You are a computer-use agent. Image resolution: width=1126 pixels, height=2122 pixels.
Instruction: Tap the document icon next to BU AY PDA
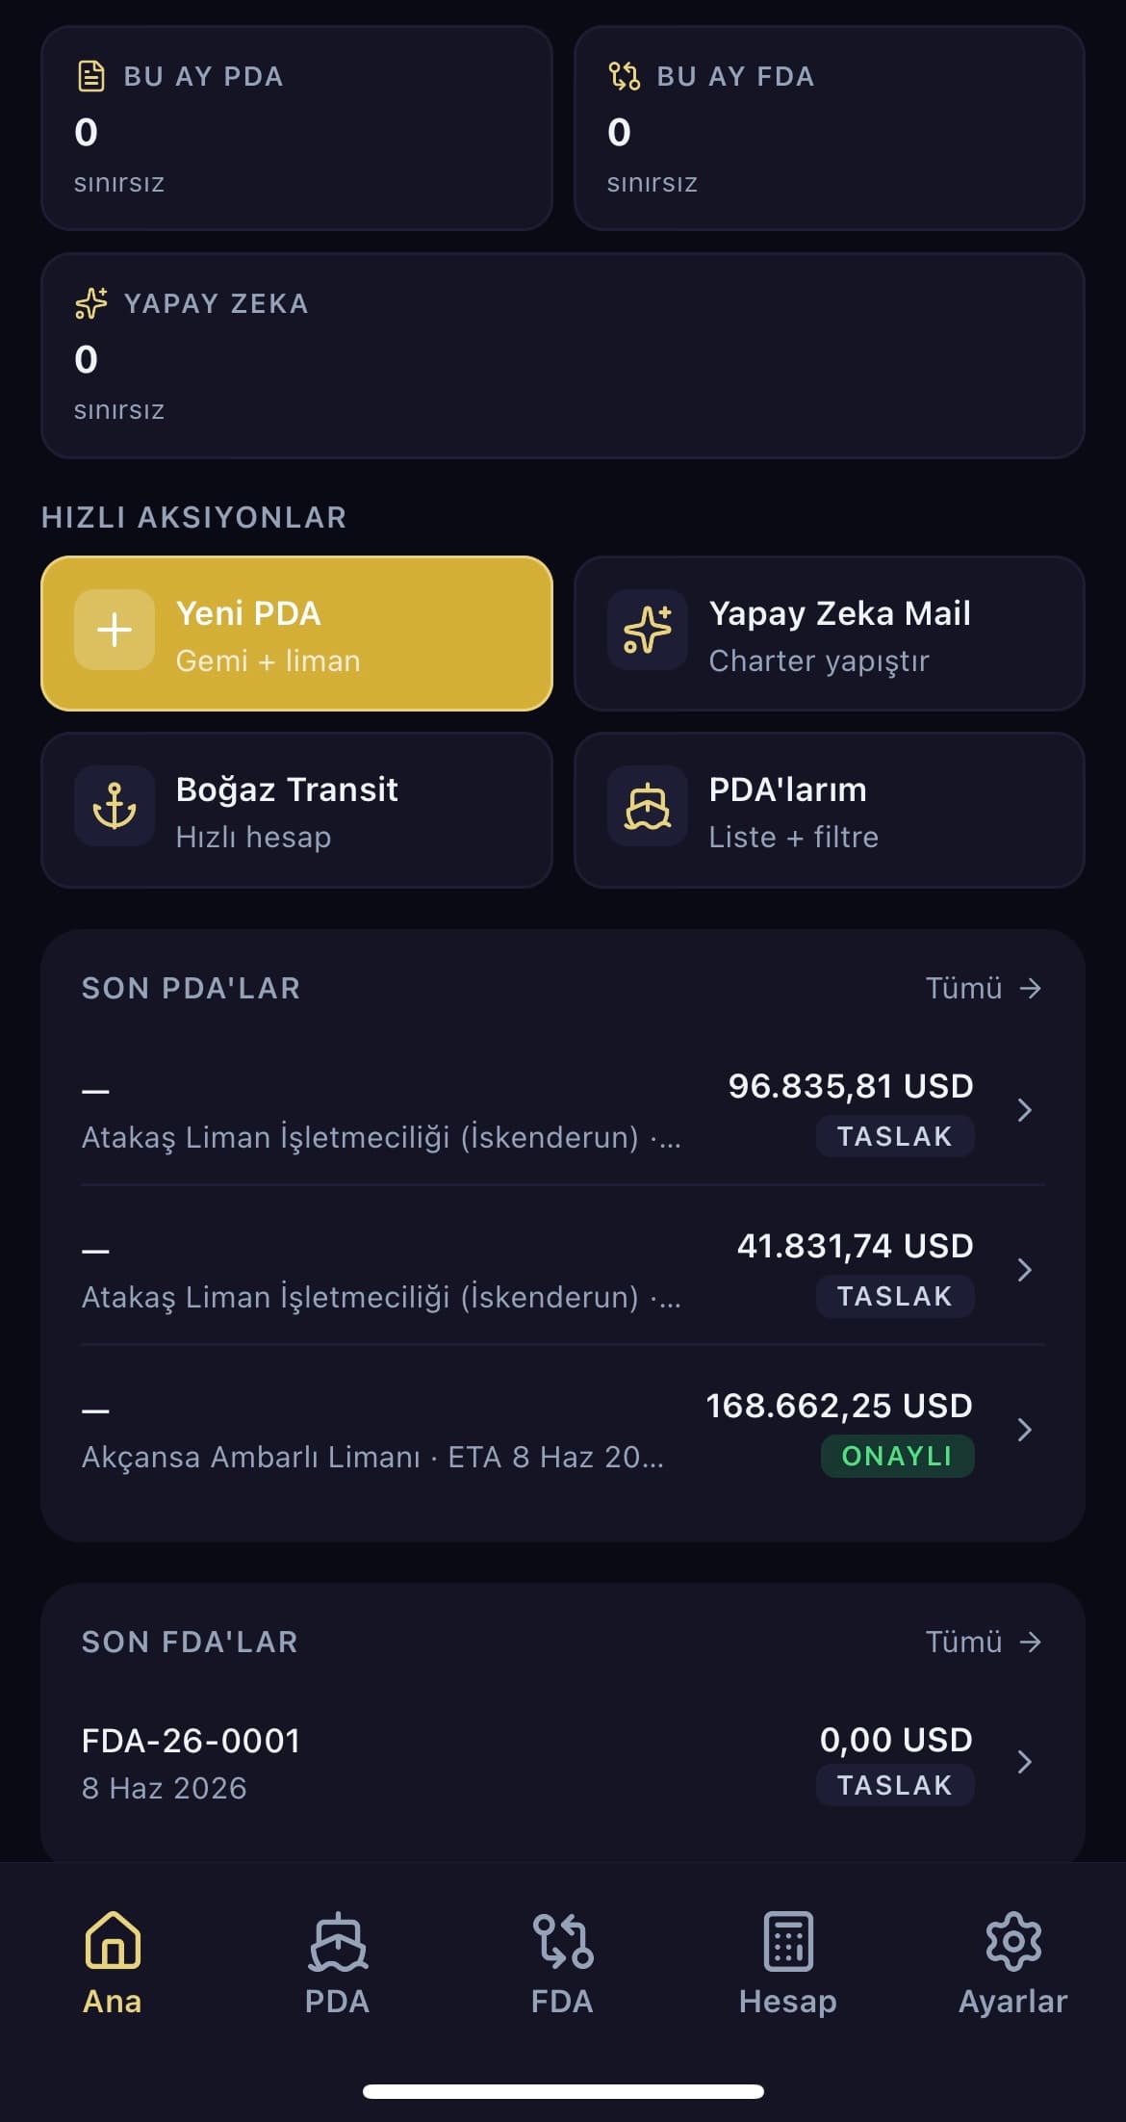tap(90, 76)
